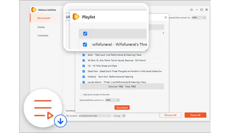This screenshot has height=133, width=230.
Task: Open the dialog's convert-to MP4 dropdown
Action: click(112, 100)
